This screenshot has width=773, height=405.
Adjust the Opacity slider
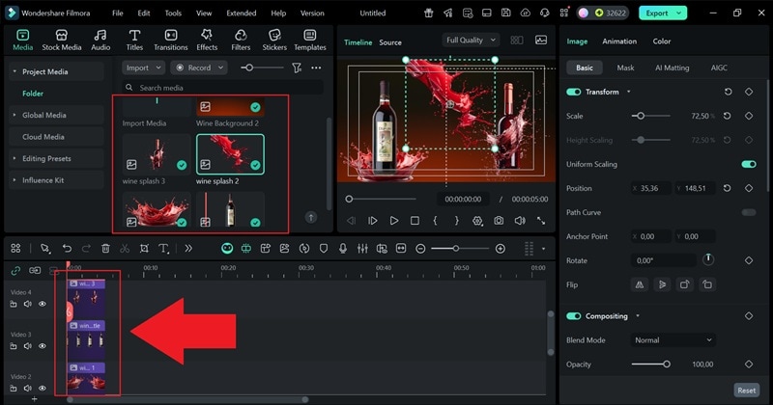click(666, 364)
